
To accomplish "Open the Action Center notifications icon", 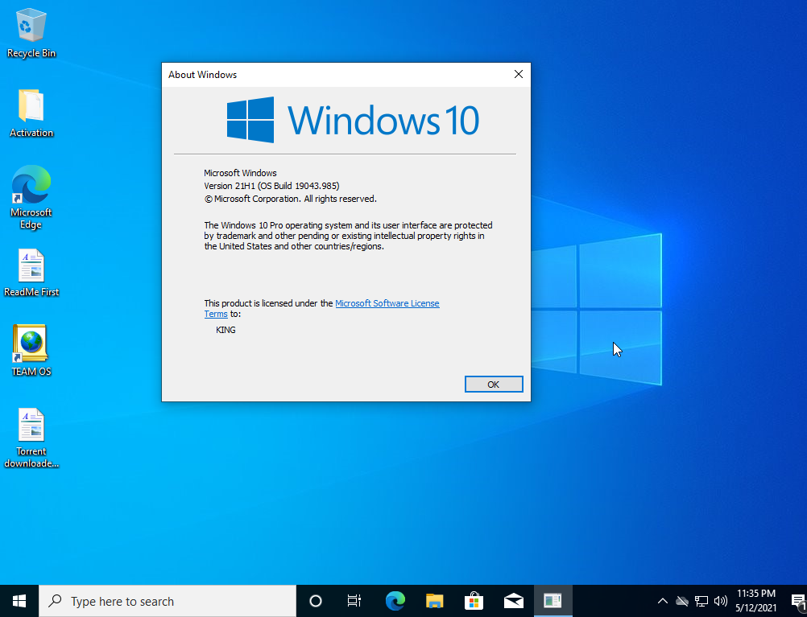I will [798, 601].
